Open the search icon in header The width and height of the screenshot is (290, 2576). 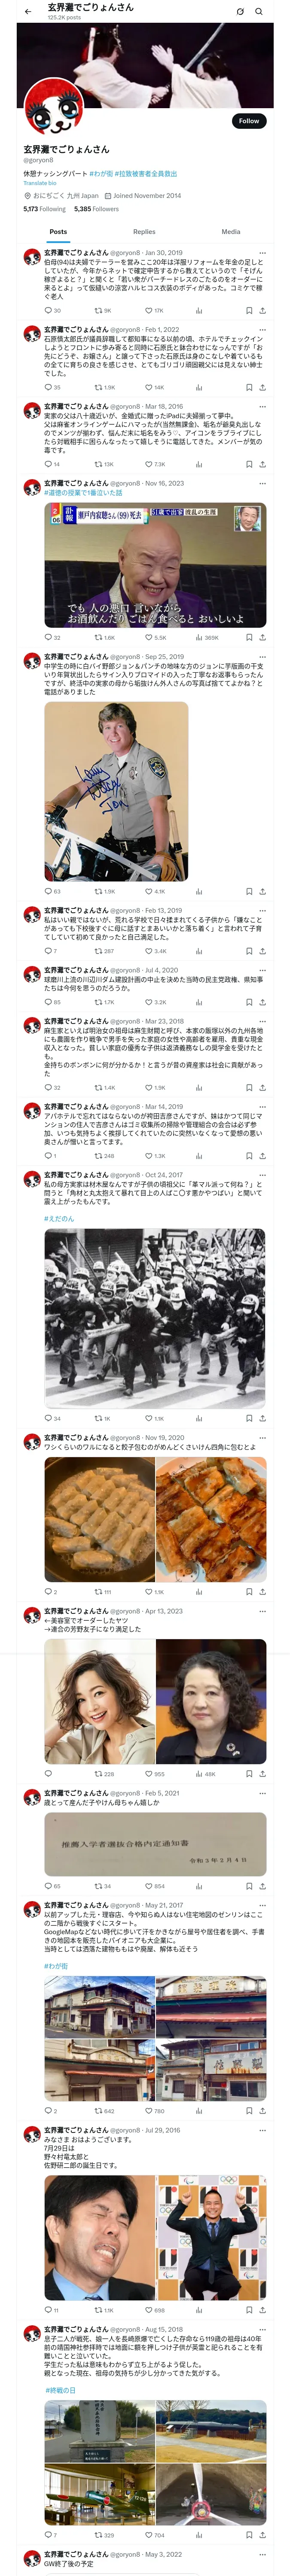click(259, 11)
